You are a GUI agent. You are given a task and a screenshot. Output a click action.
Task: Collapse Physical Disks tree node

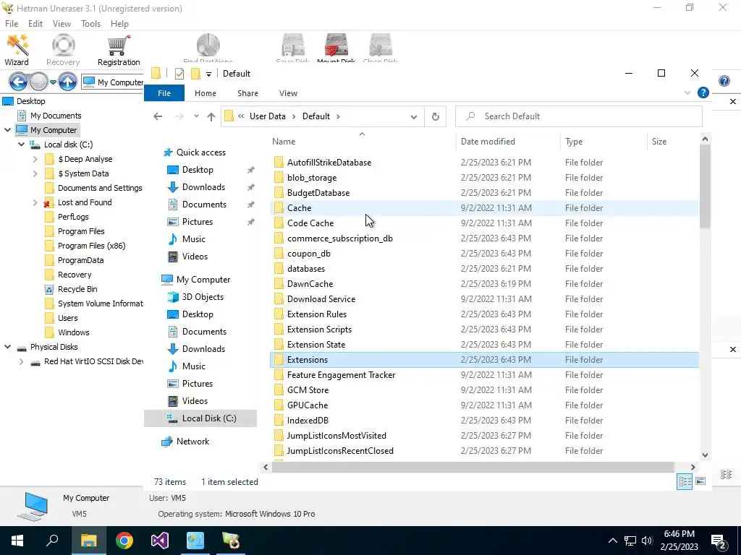(x=7, y=347)
